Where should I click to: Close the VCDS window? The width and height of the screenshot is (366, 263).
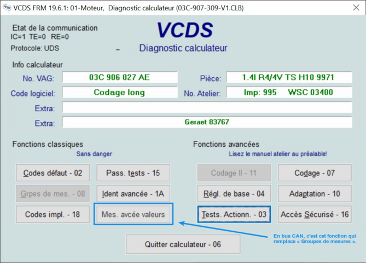[356, 8]
